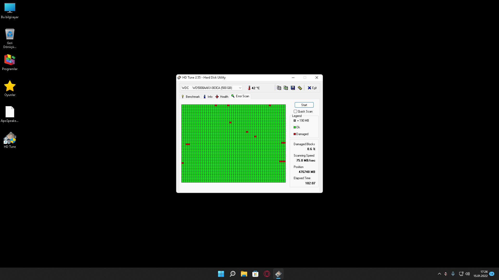Expand the WDC drive selection dropdown
Viewport: 499px width, 280px height.
240,88
